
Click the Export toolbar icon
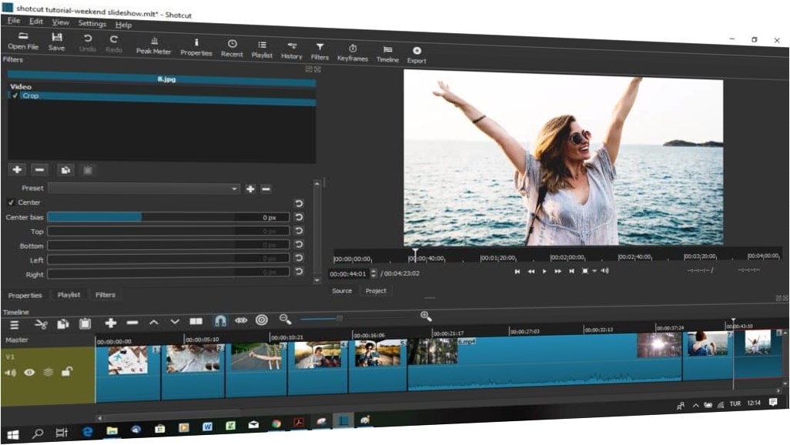417,55
